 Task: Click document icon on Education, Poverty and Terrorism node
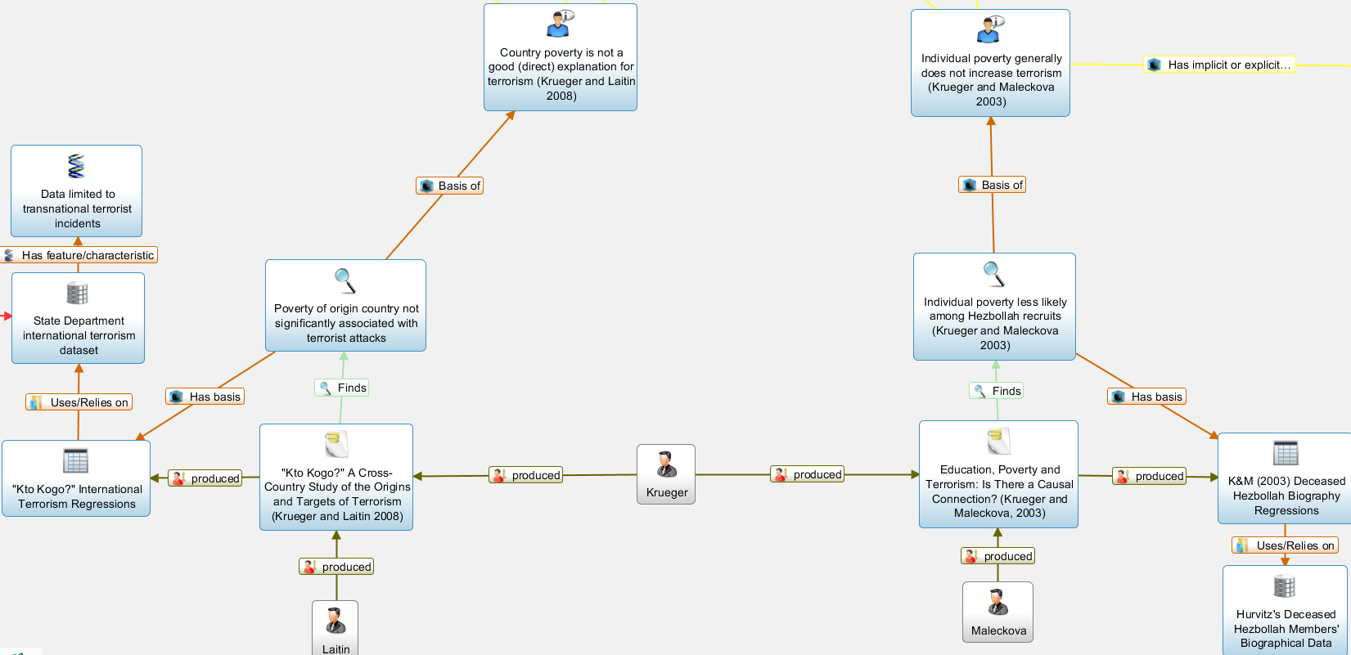(x=998, y=442)
